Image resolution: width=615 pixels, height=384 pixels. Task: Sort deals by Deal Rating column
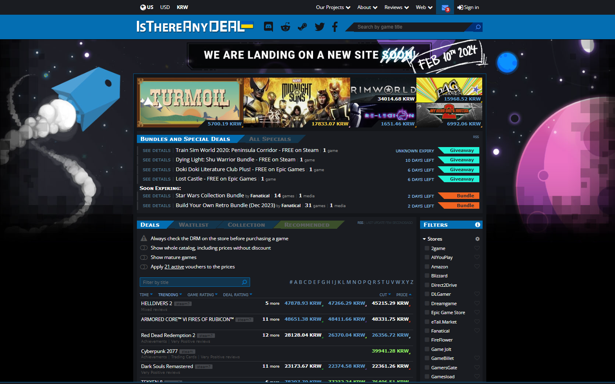click(x=237, y=295)
